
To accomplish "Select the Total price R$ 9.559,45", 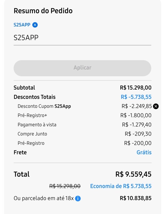I will click(x=133, y=174).
